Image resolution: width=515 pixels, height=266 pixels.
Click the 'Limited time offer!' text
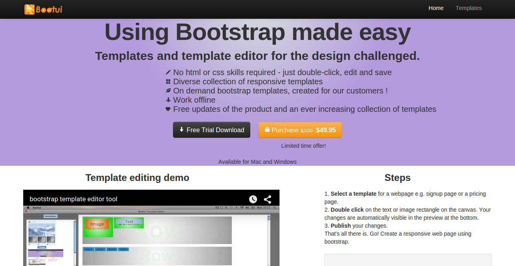304,146
